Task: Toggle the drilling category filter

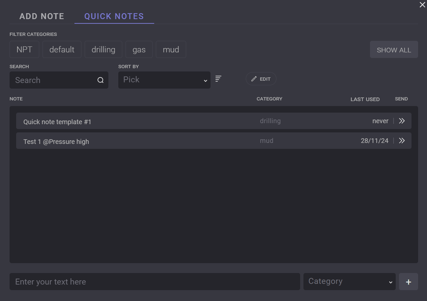Action: (x=103, y=49)
